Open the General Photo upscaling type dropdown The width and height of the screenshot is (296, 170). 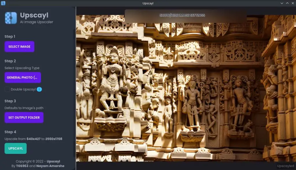pos(23,77)
